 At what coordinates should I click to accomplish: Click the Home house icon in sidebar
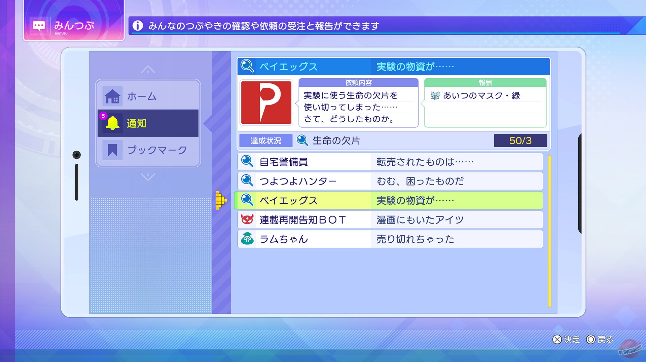click(112, 96)
